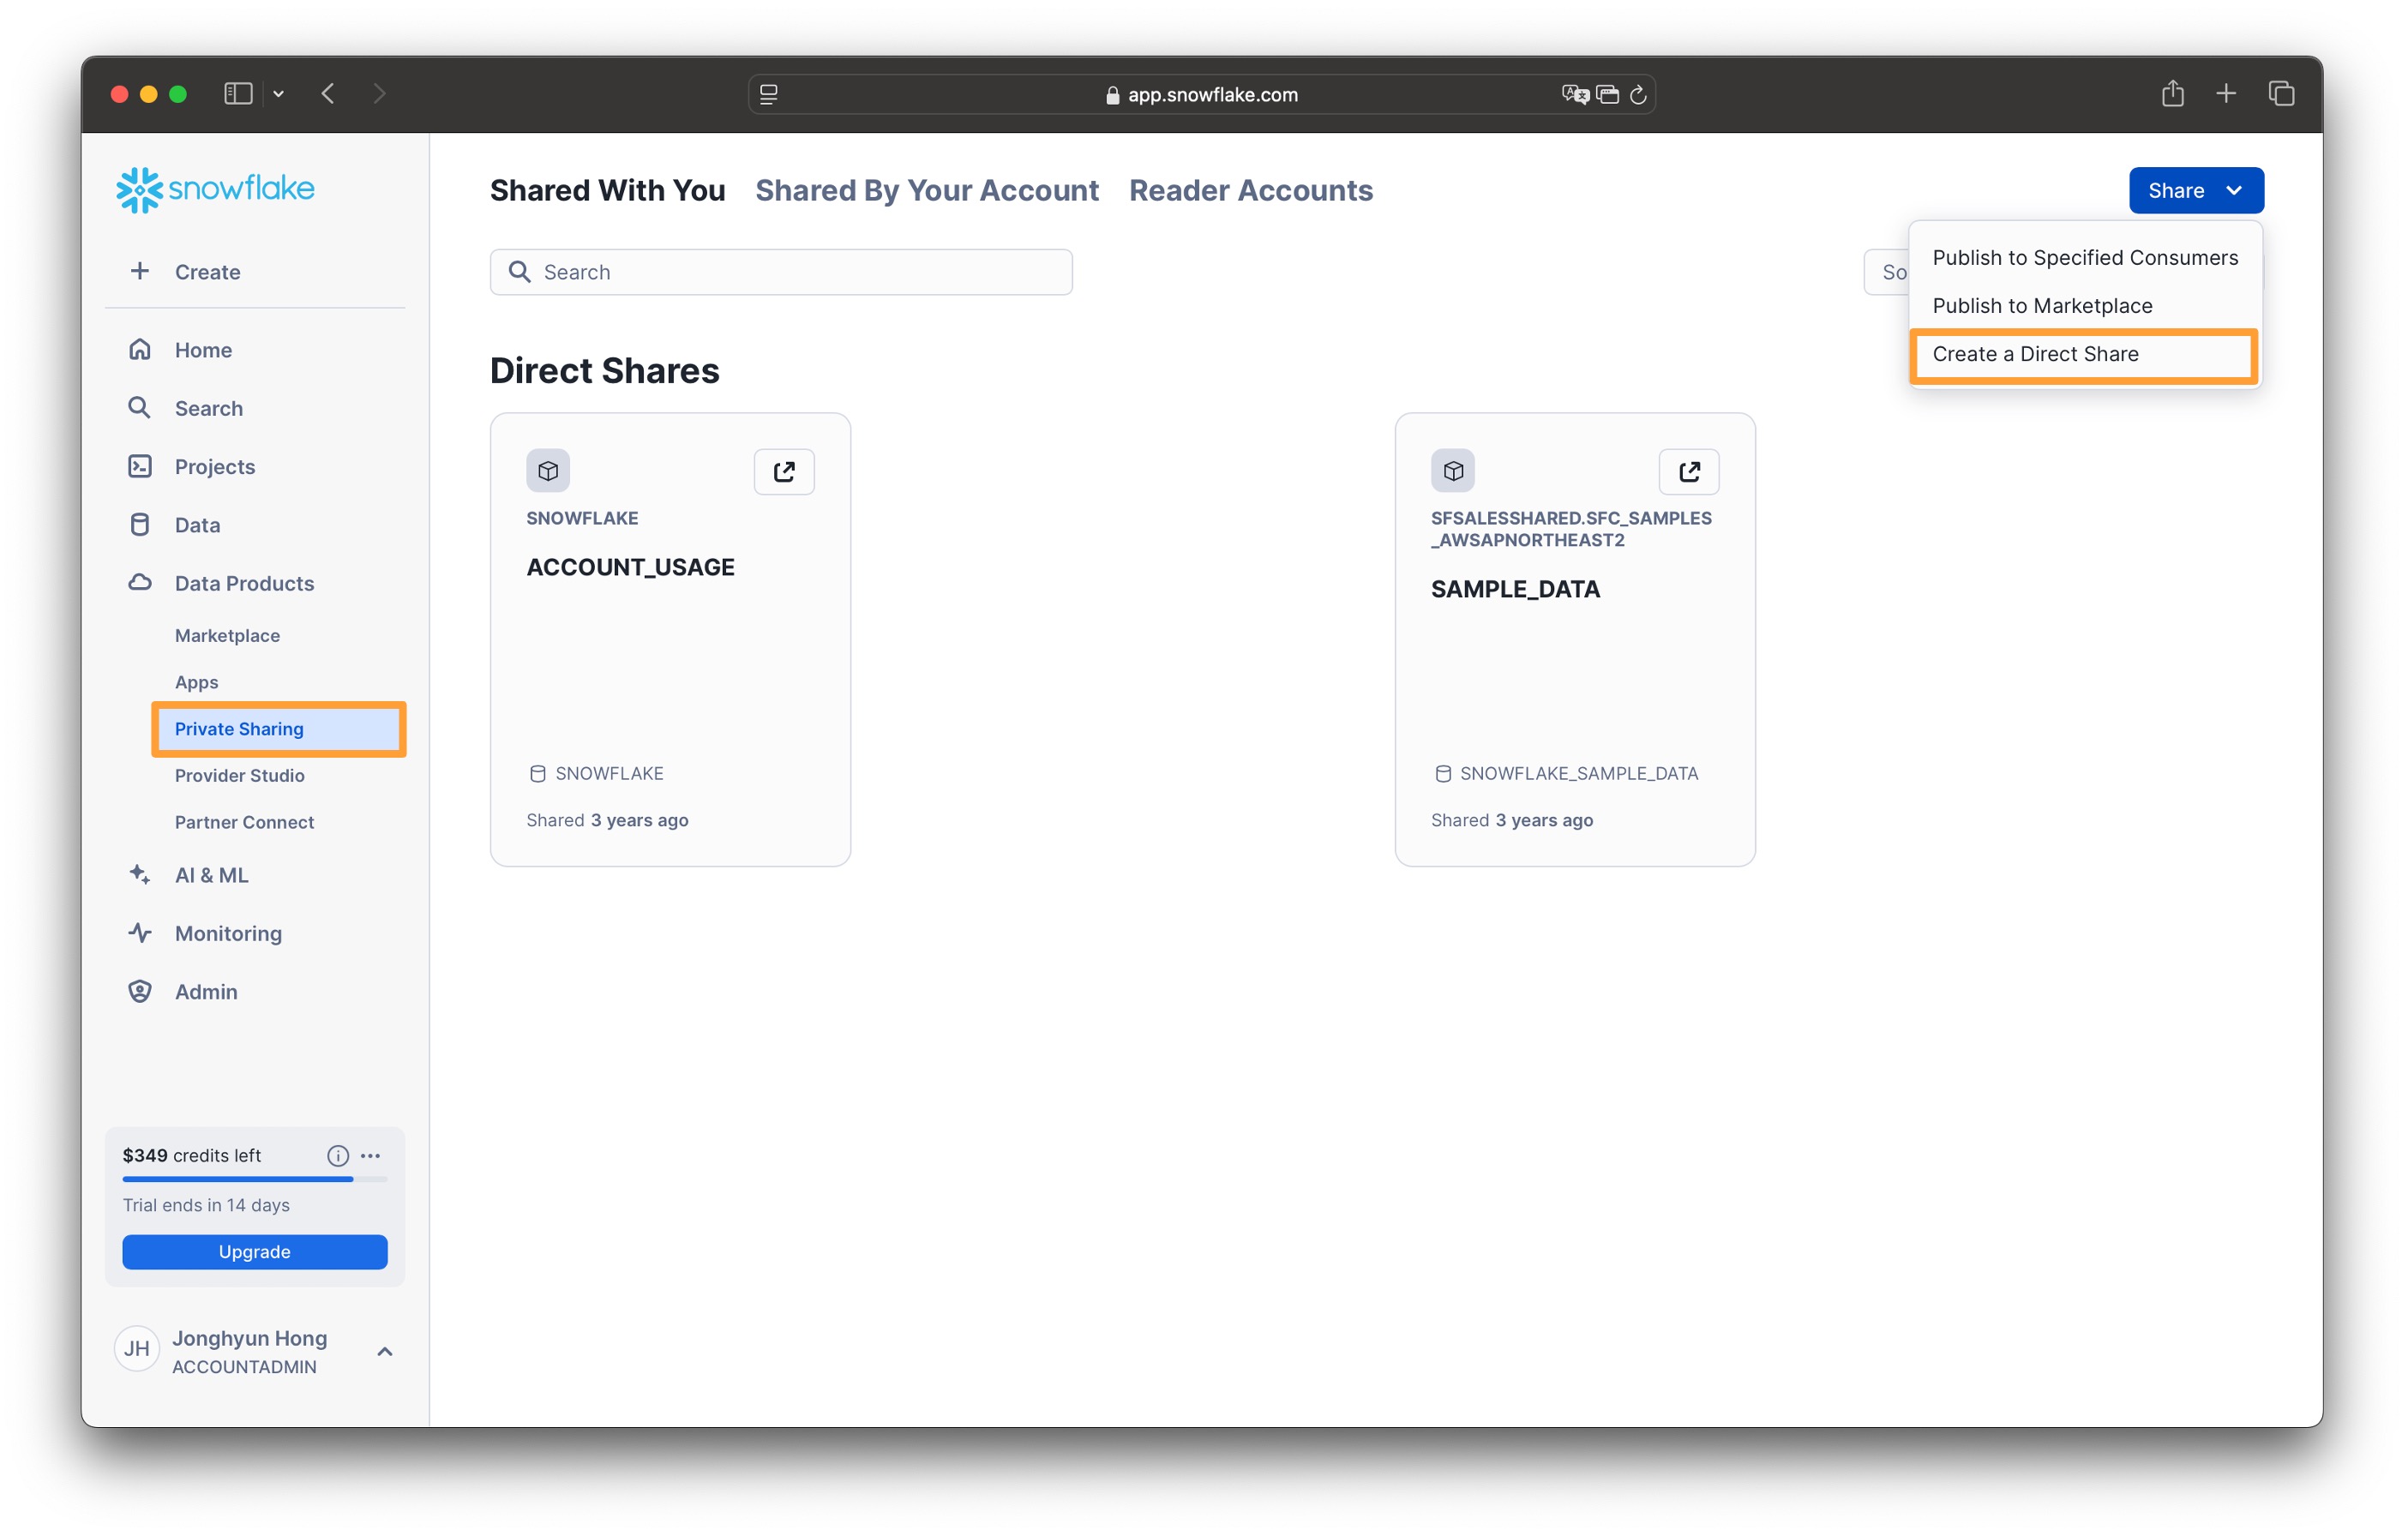Select Create a Direct Share option

coord(2035,354)
